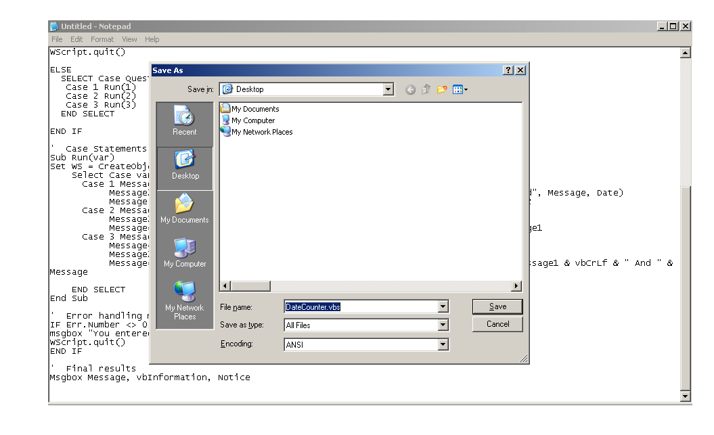This screenshot has height=435, width=714.
Task: Expand the Encoding dropdown
Action: tap(444, 344)
